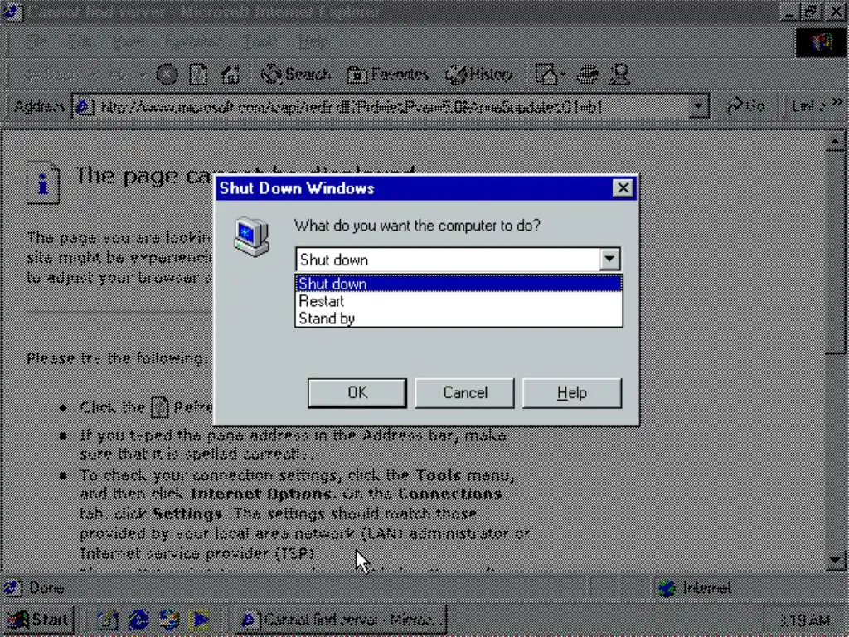Click the page scrollbar down arrow

pos(834,560)
